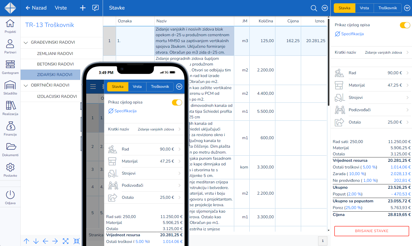Open the search magnifier in Stavke header
This screenshot has height=246, width=412.
point(314,8)
